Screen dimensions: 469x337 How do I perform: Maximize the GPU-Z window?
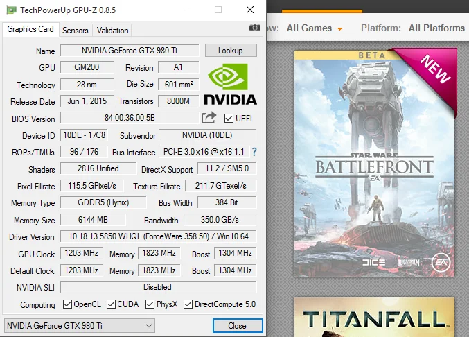pos(218,10)
